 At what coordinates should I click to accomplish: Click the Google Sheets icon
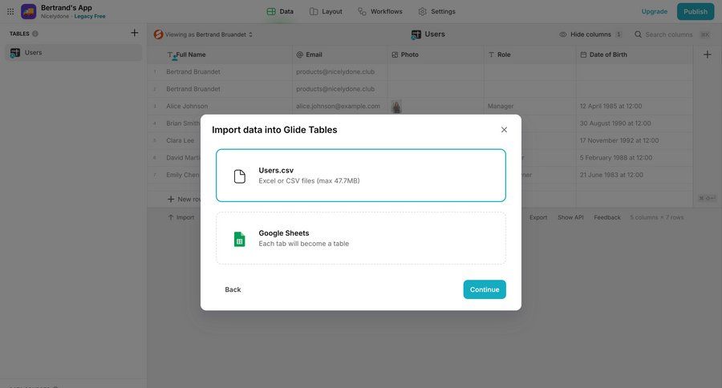239,239
